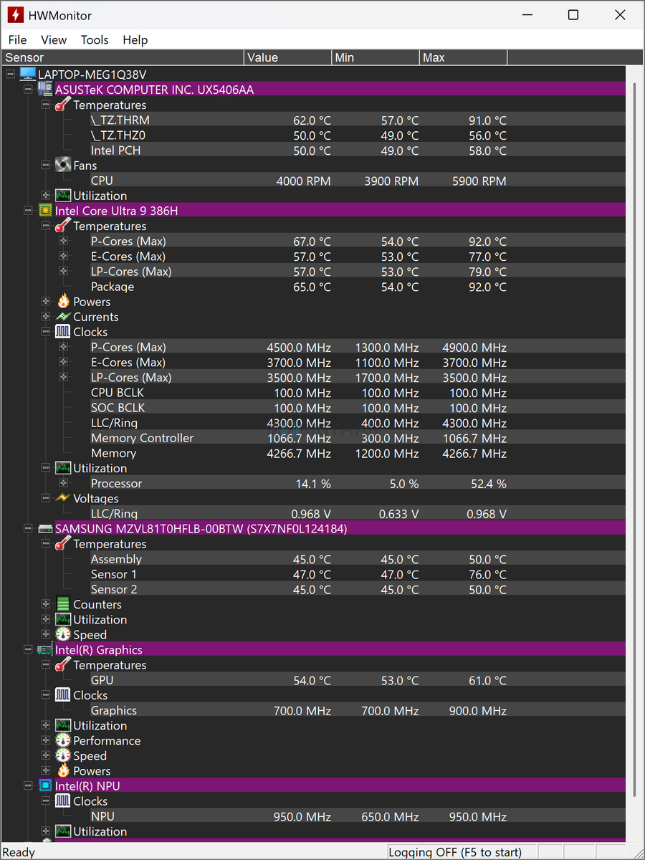Expand the CPU Powers node
The width and height of the screenshot is (645, 860).
point(46,301)
